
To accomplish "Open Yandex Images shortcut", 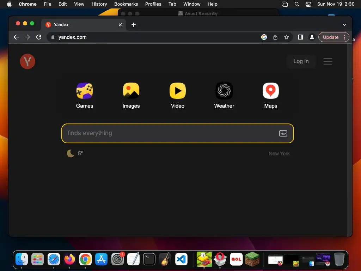I will [131, 95].
